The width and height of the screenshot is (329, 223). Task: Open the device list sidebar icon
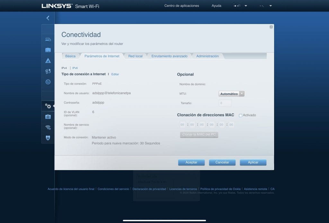[48, 39]
